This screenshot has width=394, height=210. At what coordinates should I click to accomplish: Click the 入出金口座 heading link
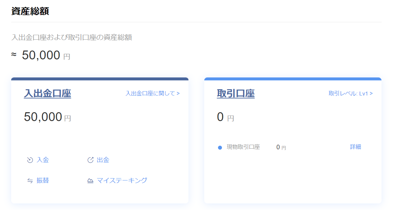point(48,94)
